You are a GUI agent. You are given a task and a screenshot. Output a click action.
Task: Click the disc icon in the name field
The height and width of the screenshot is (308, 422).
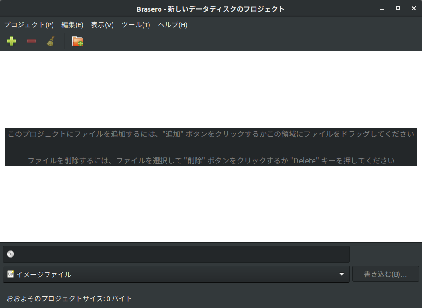11,254
